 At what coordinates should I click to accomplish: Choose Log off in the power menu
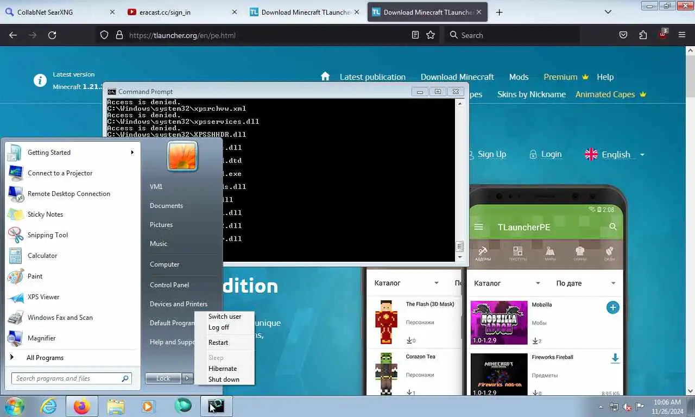(219, 327)
